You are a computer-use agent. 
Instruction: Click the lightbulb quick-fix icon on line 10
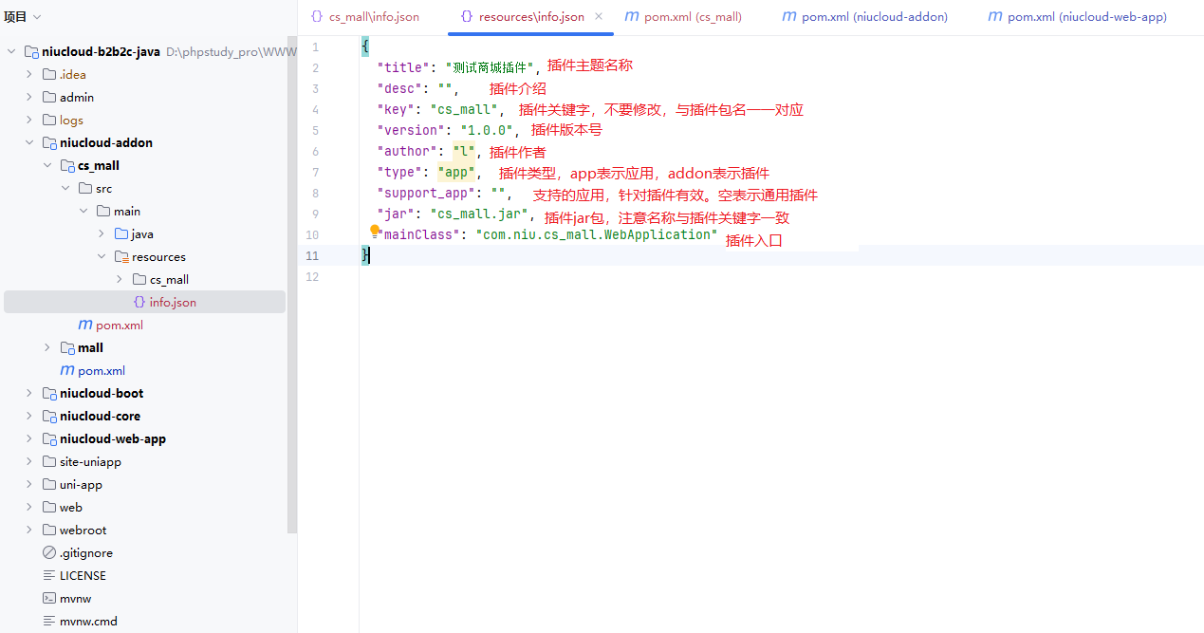tap(375, 231)
